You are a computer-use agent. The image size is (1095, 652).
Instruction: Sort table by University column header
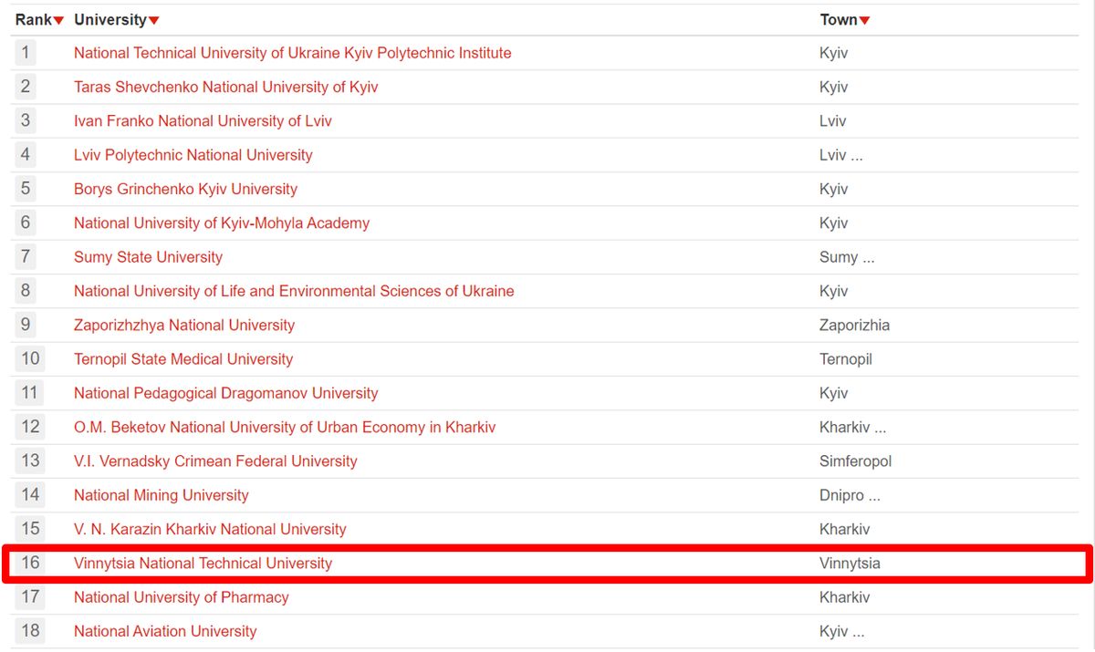117,20
